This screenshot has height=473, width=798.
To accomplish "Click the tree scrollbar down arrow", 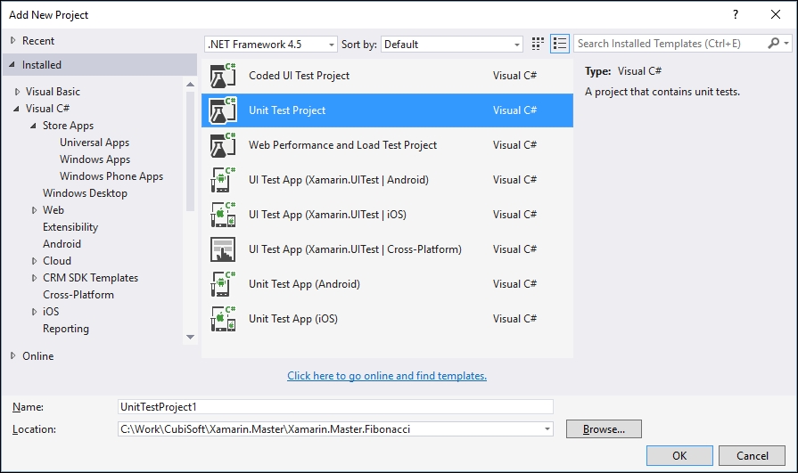I will click(x=190, y=338).
